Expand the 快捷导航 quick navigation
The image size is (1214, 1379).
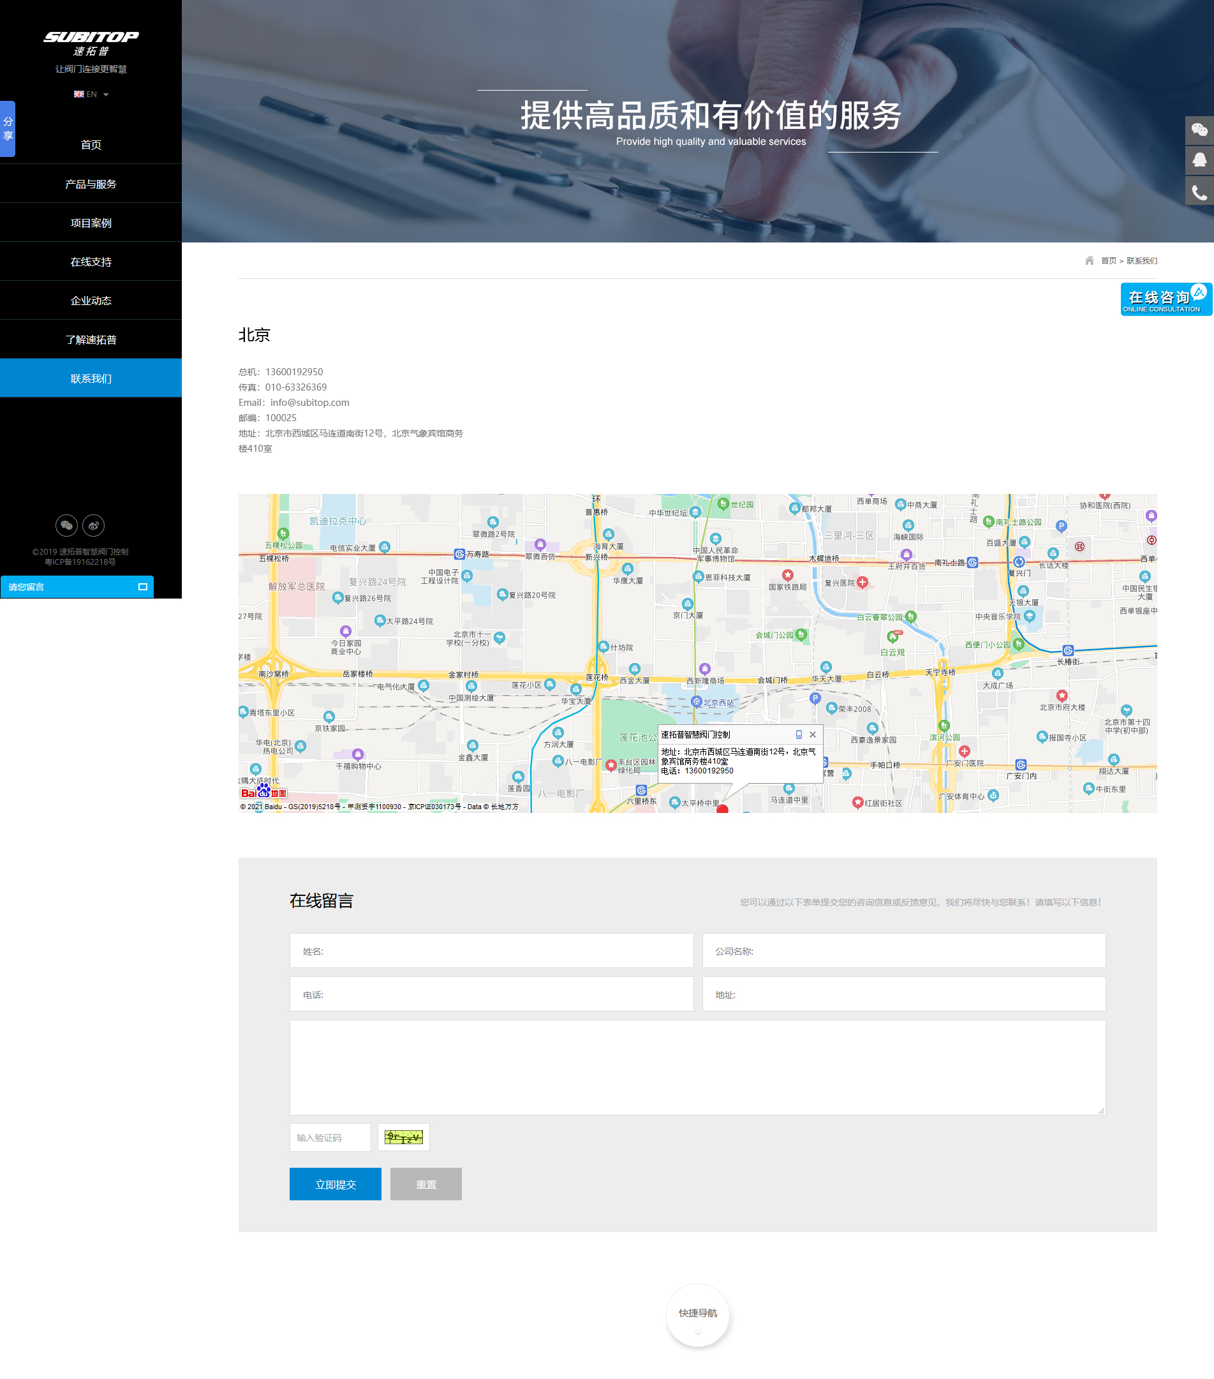[697, 1316]
